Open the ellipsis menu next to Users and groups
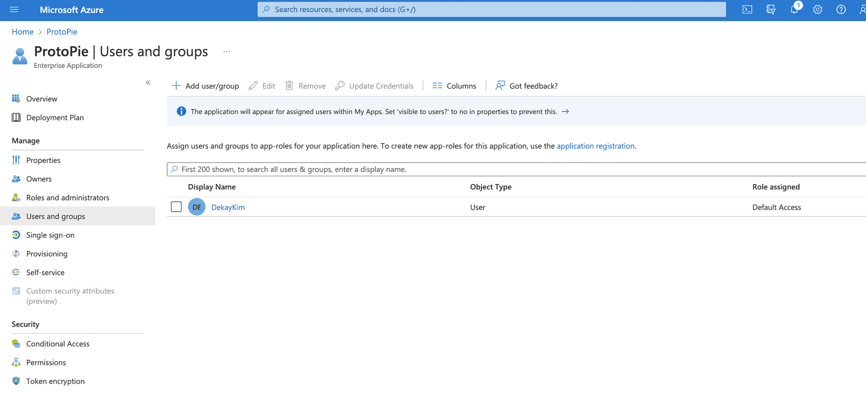The width and height of the screenshot is (866, 393). click(226, 51)
